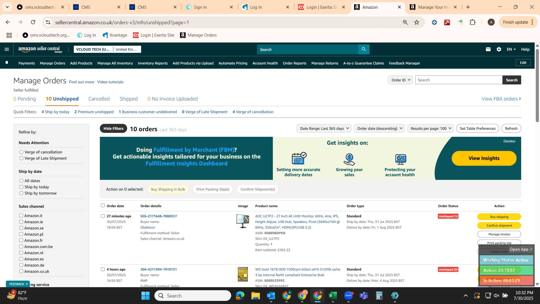
Task: Expand the system tray hidden icons chevron
Action: pyautogui.click(x=466, y=296)
